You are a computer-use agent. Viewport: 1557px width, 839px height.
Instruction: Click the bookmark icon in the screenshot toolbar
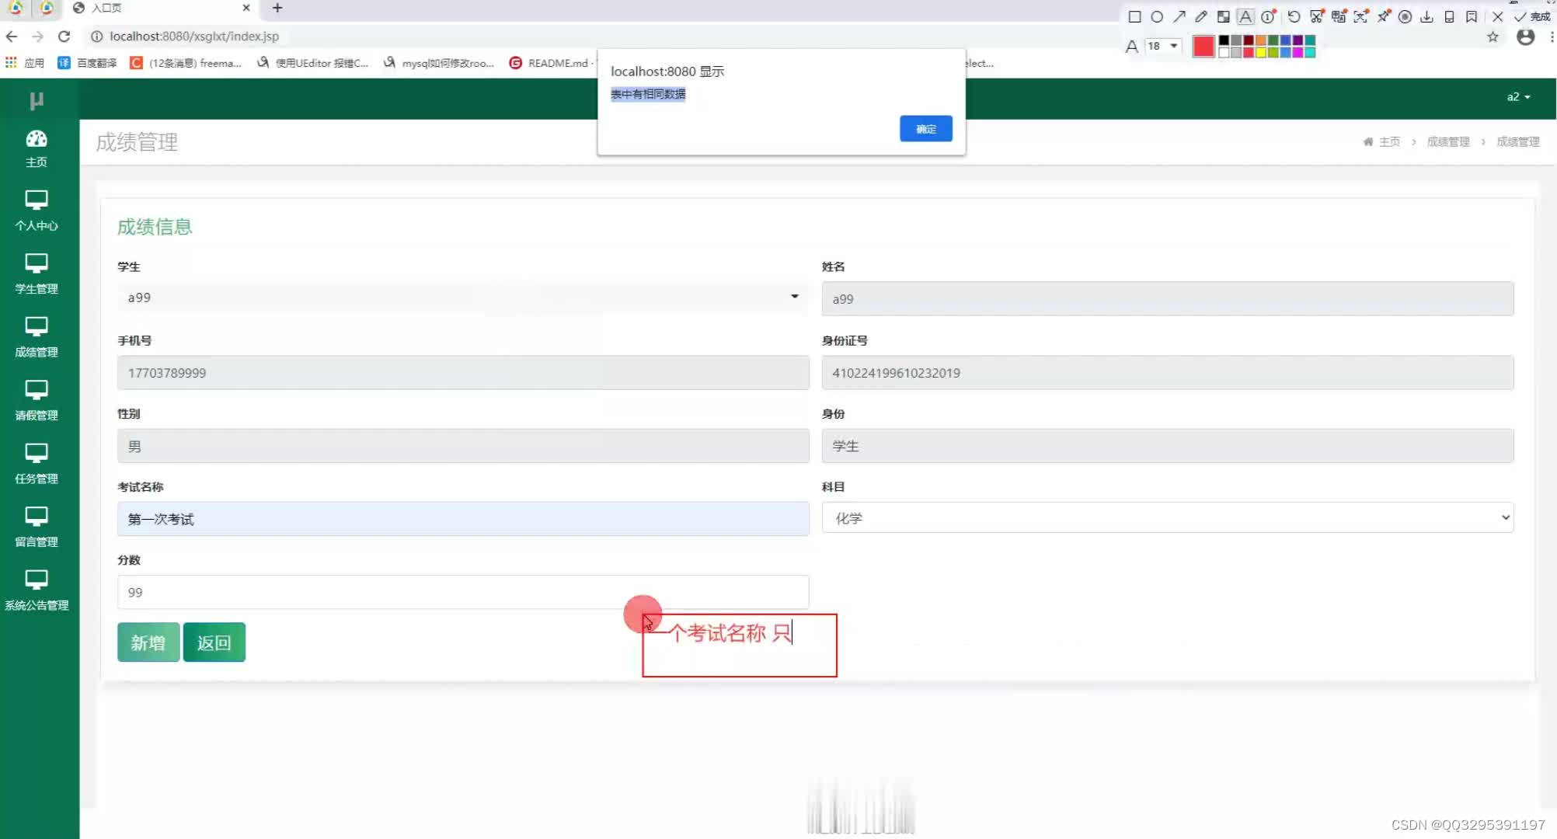click(x=1472, y=16)
